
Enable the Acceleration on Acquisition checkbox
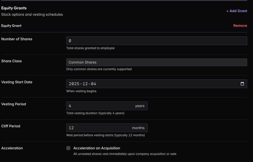pos(68,148)
